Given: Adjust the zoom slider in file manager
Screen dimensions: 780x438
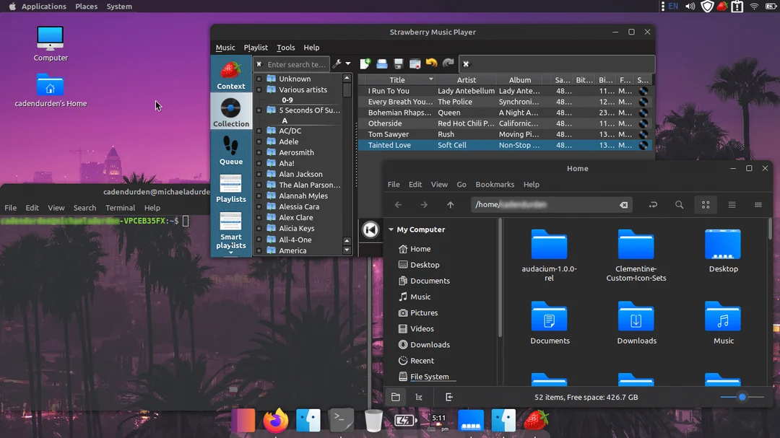Looking at the screenshot, I should (742, 397).
